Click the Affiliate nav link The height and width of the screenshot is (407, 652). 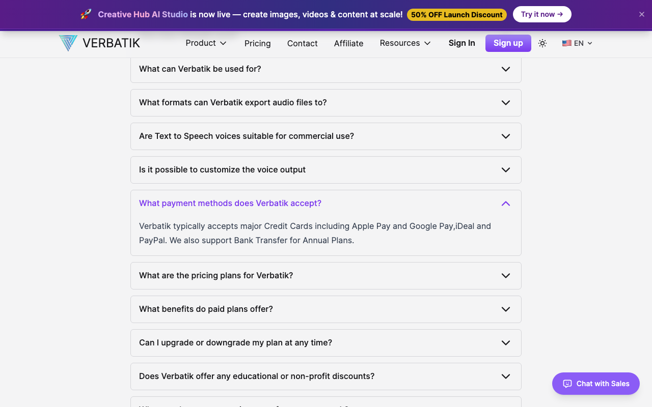point(349,43)
